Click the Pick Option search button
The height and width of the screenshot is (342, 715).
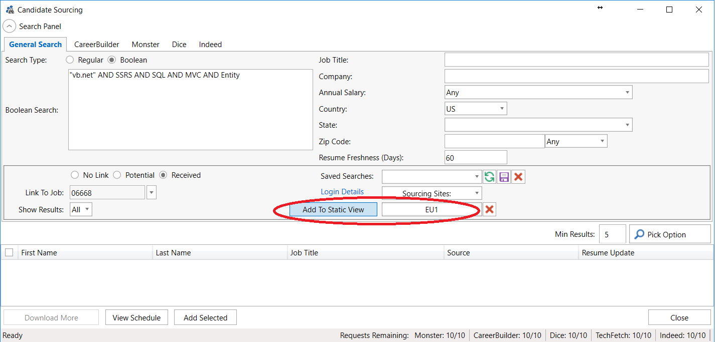click(670, 234)
